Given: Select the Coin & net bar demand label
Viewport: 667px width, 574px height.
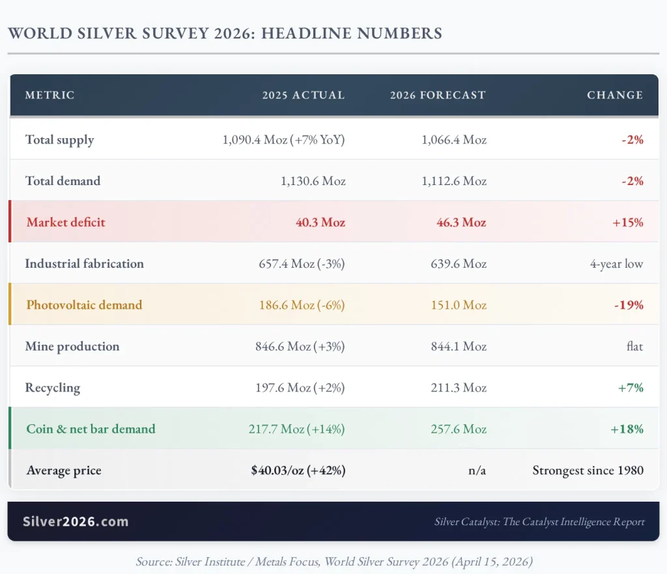Looking at the screenshot, I should coord(91,429).
